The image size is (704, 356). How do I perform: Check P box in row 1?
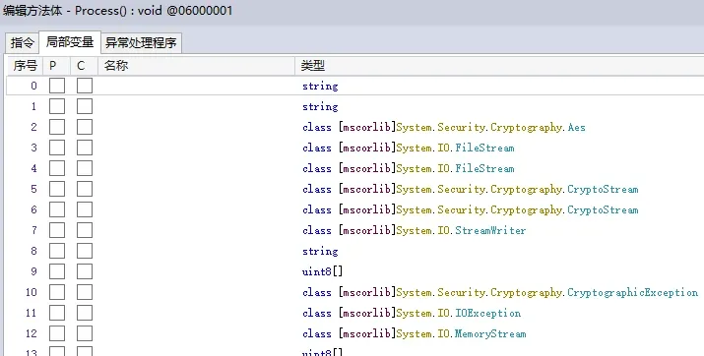click(57, 106)
